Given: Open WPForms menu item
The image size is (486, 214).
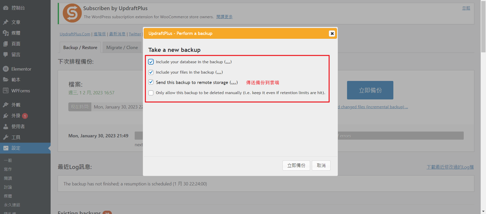Looking at the screenshot, I should click(x=25, y=91).
